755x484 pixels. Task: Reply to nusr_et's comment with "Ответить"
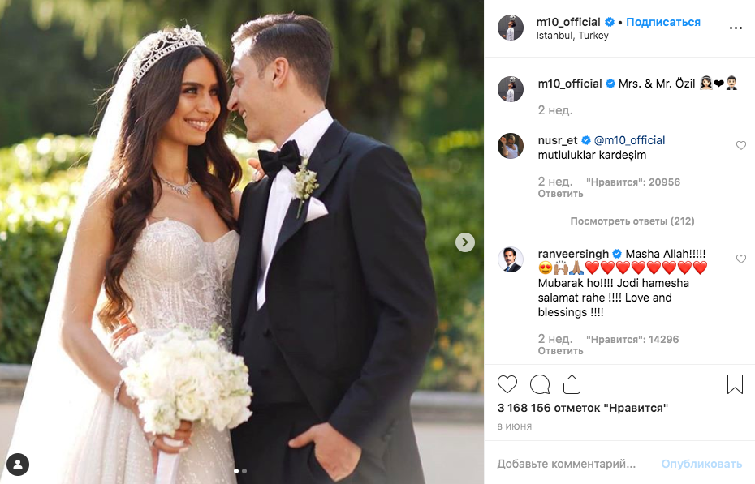click(x=560, y=194)
